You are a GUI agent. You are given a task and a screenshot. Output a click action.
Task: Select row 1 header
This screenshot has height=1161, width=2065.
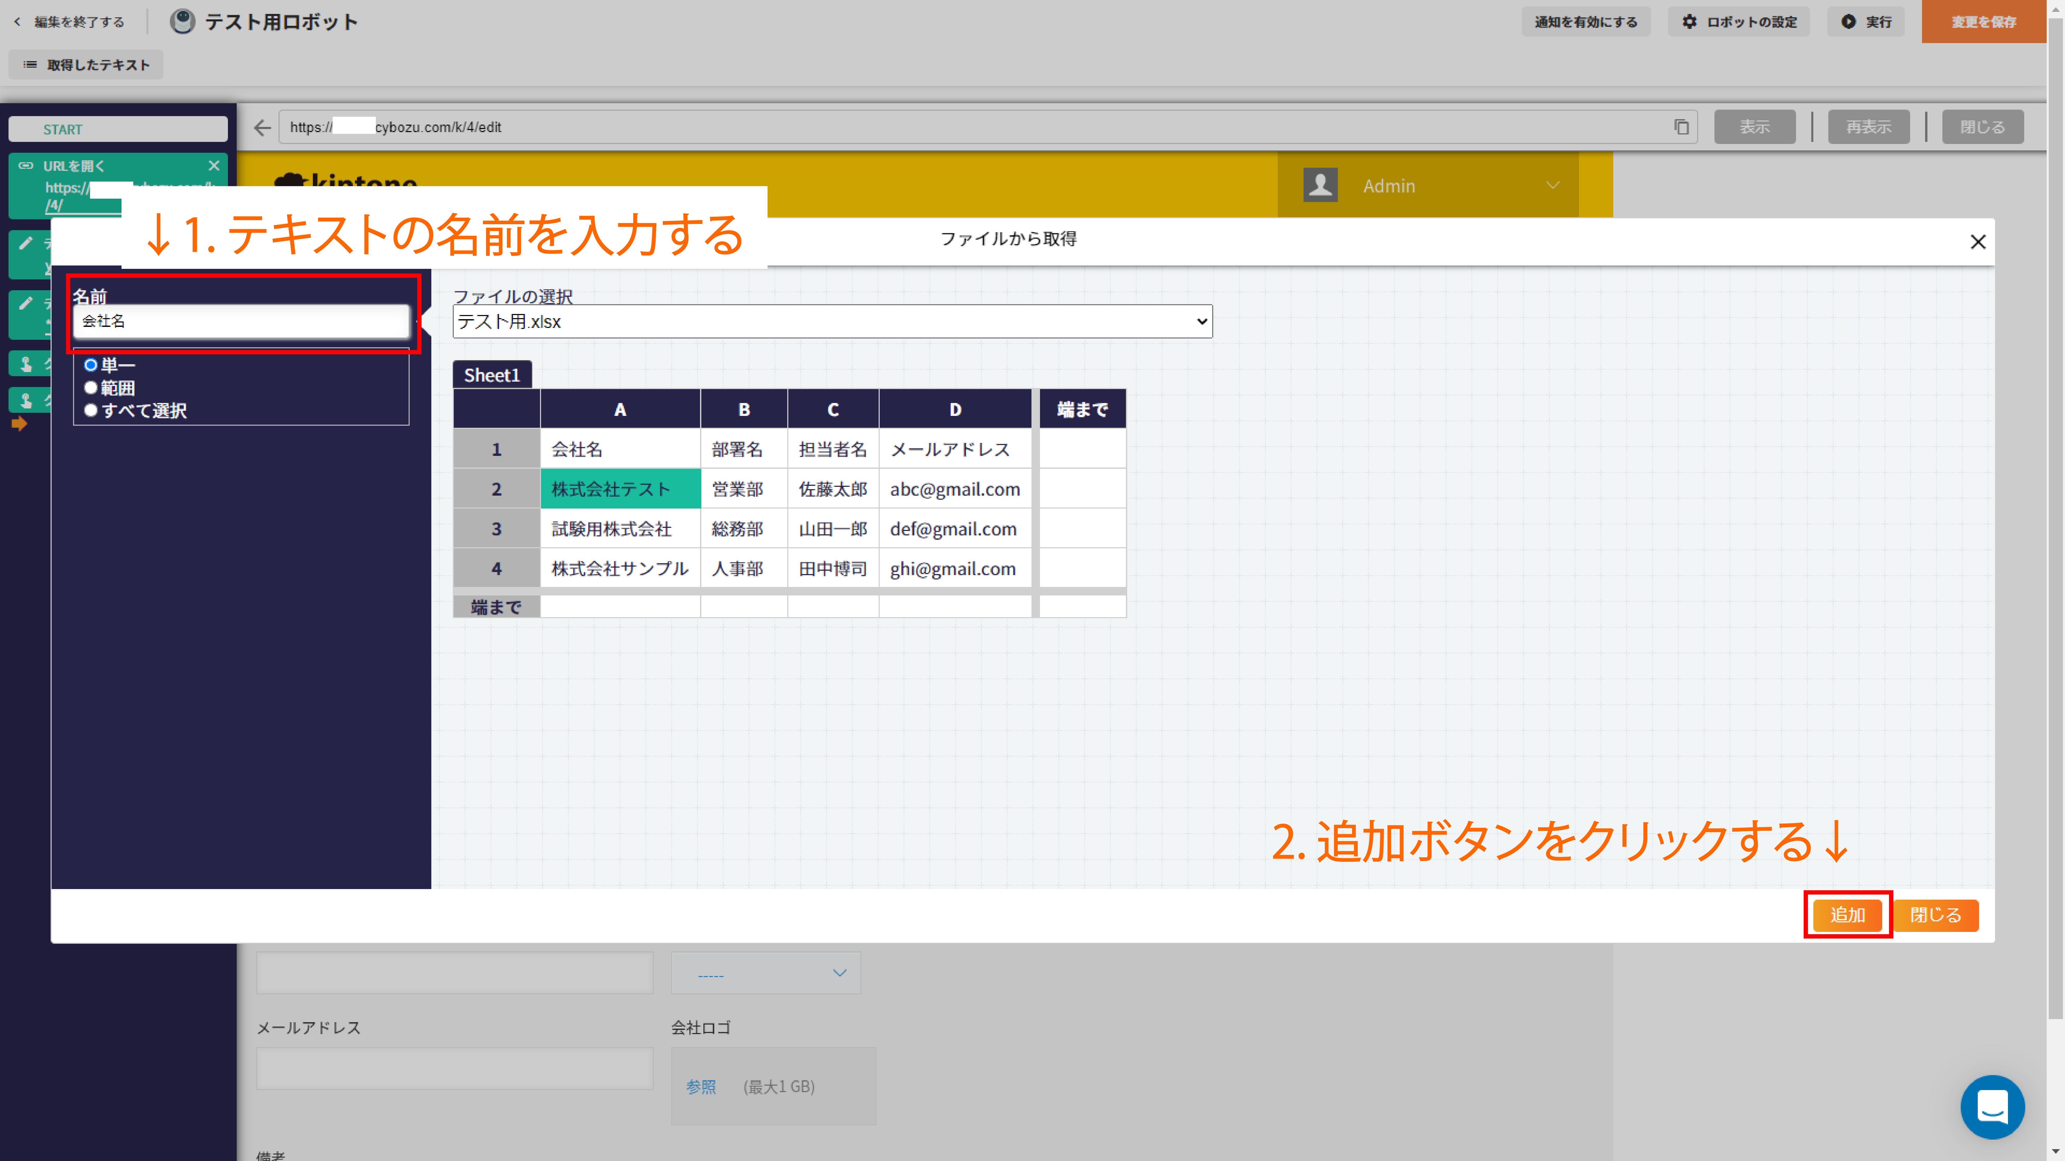pos(496,449)
